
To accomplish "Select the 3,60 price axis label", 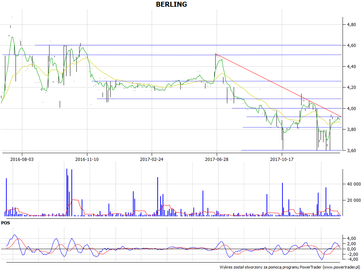I will point(351,150).
